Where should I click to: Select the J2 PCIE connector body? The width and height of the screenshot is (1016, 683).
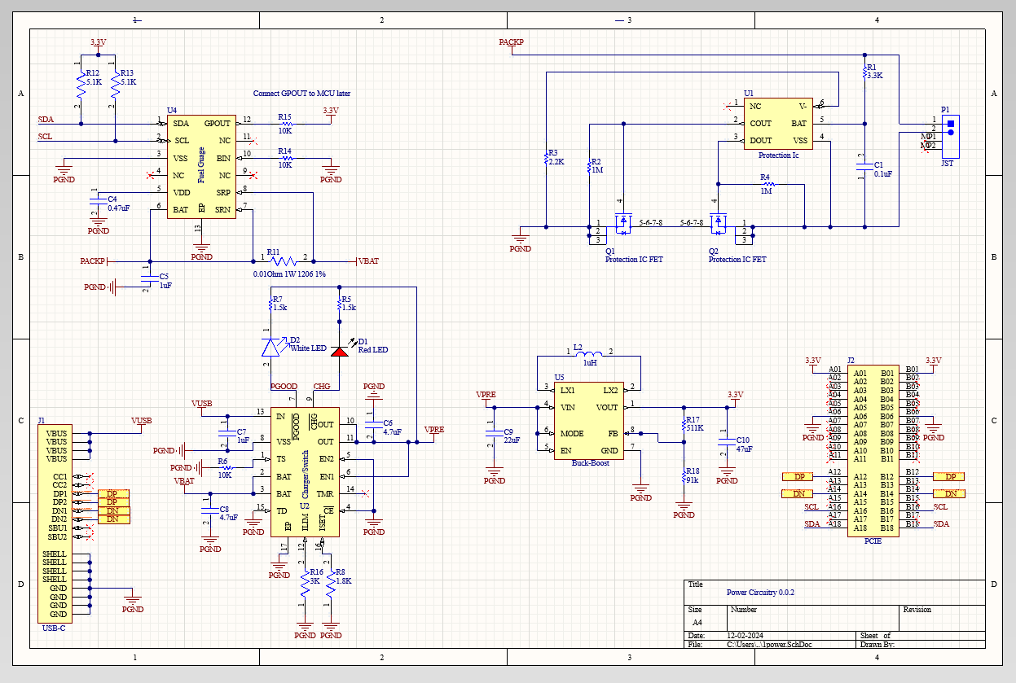pos(873,449)
